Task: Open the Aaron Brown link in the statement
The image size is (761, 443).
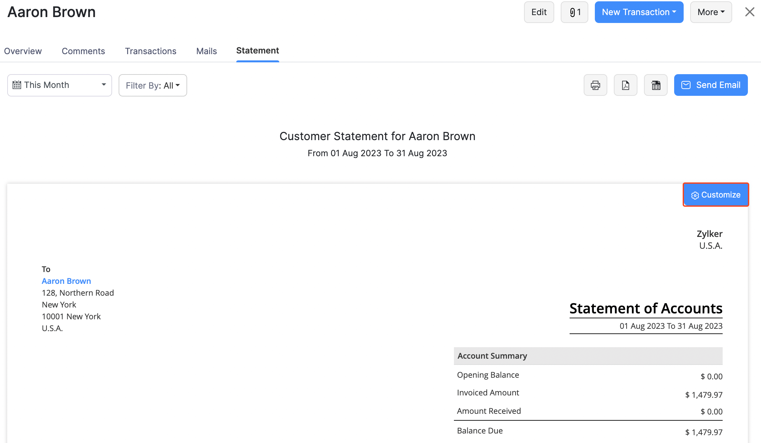Action: (66, 281)
